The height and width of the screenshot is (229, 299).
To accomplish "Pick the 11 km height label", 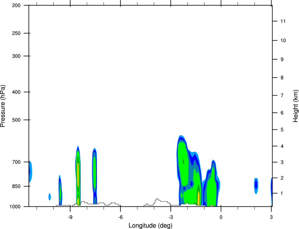I will pos(283,21).
